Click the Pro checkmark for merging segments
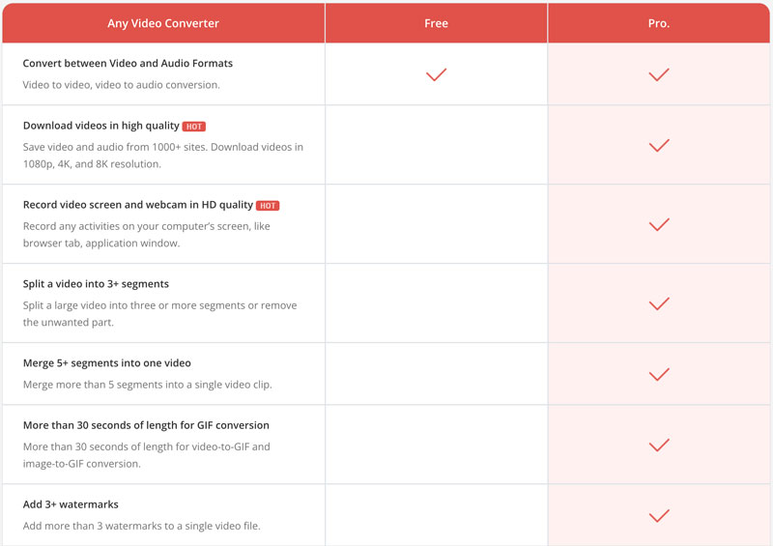 tap(659, 374)
